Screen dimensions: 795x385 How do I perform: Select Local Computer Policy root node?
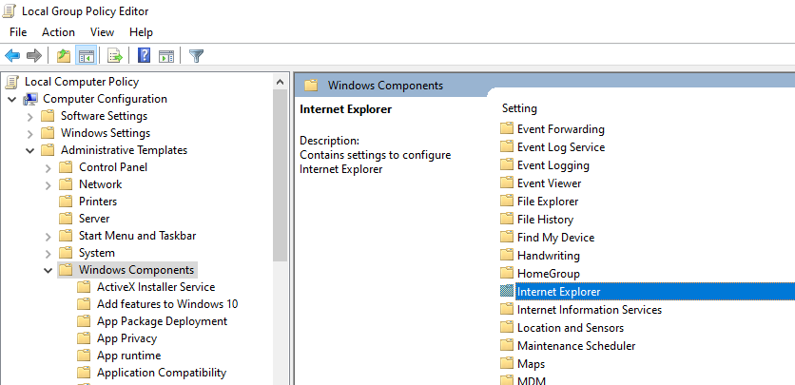click(81, 82)
